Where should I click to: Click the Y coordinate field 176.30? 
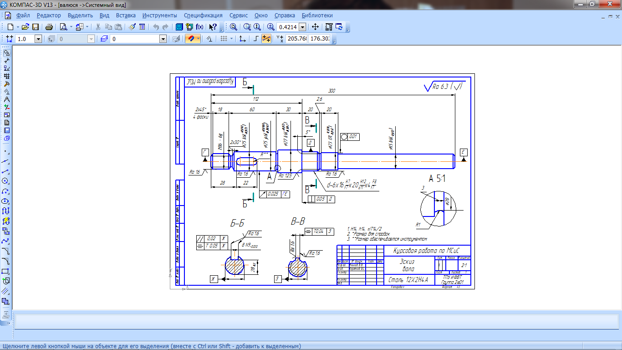point(319,39)
